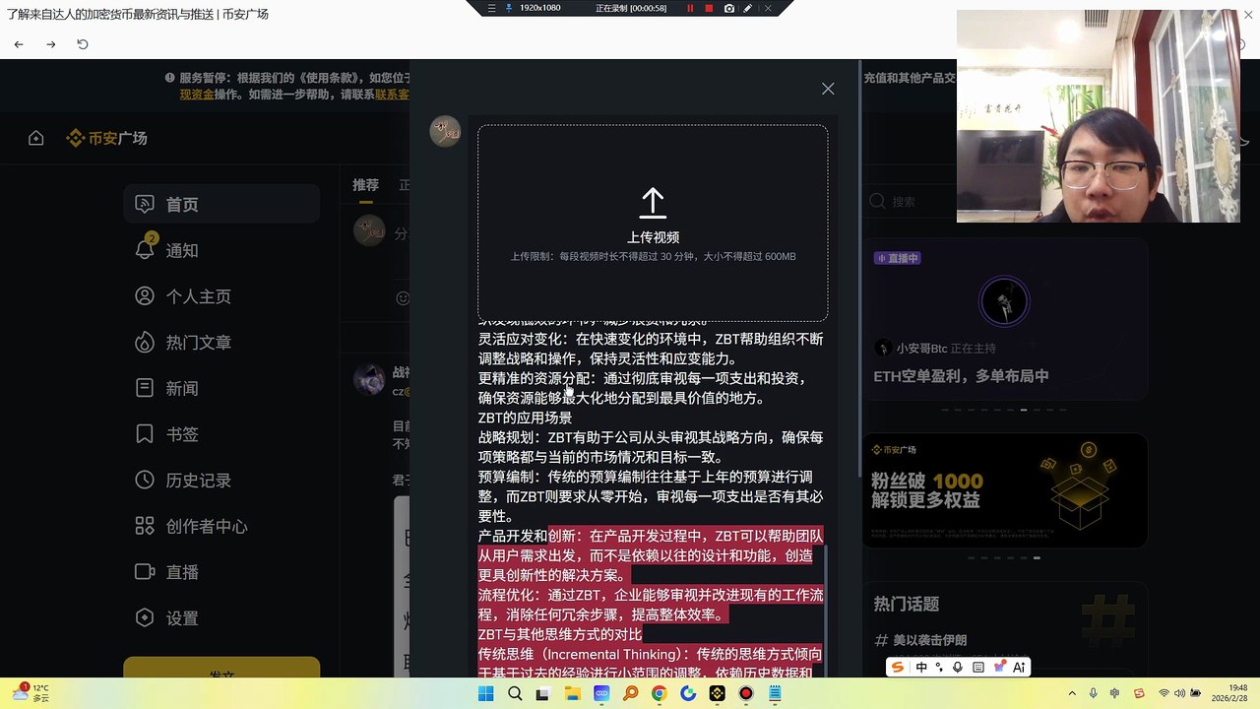Open the IME soft keyboard icon

click(x=978, y=667)
